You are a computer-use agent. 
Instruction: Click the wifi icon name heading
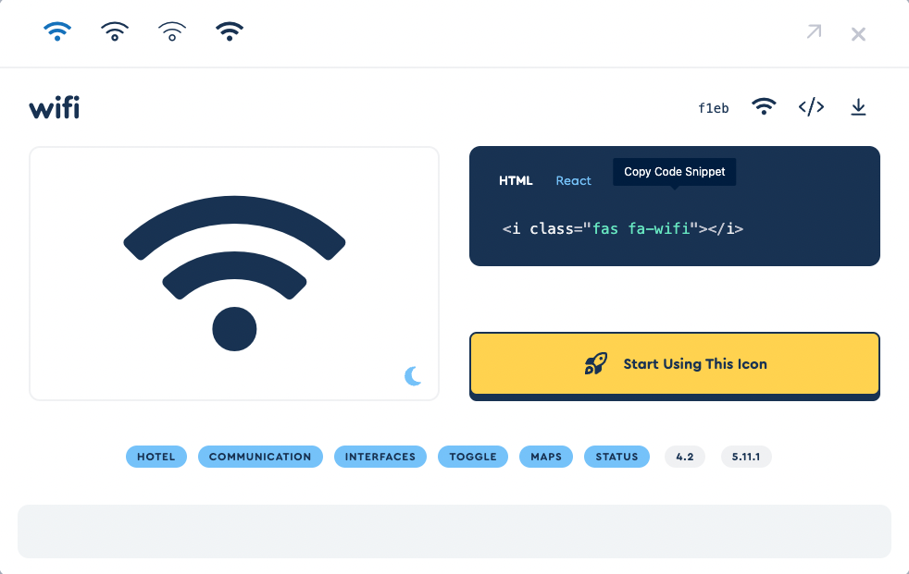(x=55, y=107)
